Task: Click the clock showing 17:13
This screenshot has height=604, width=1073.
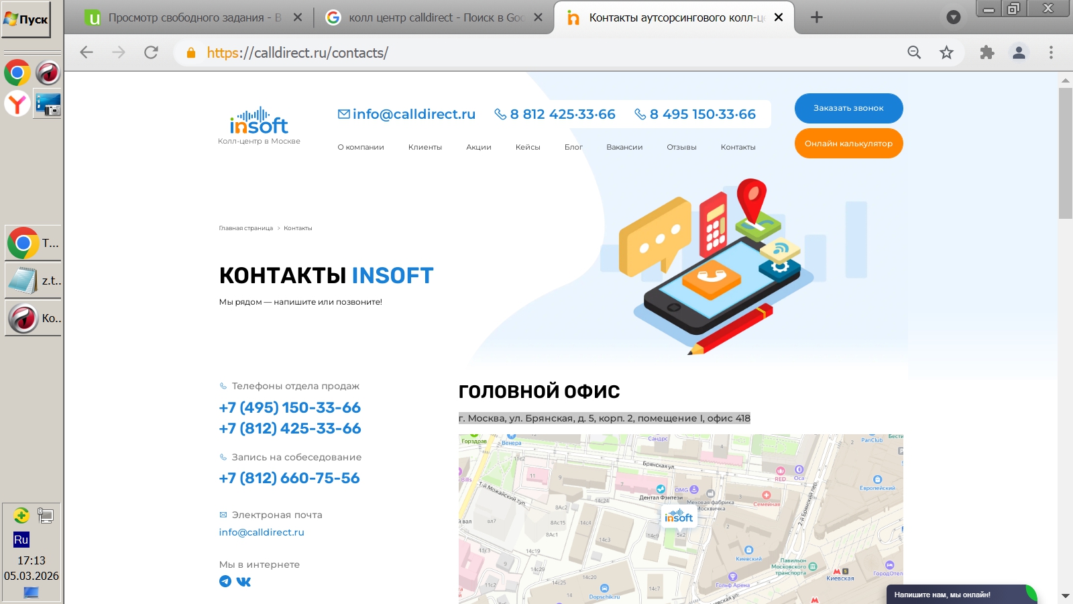Action: (32, 560)
